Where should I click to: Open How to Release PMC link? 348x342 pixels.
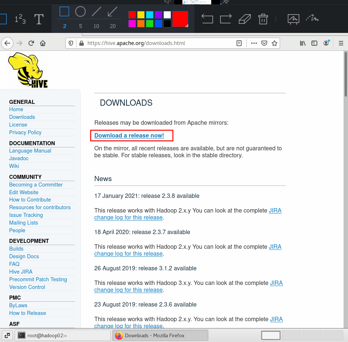pyautogui.click(x=27, y=313)
